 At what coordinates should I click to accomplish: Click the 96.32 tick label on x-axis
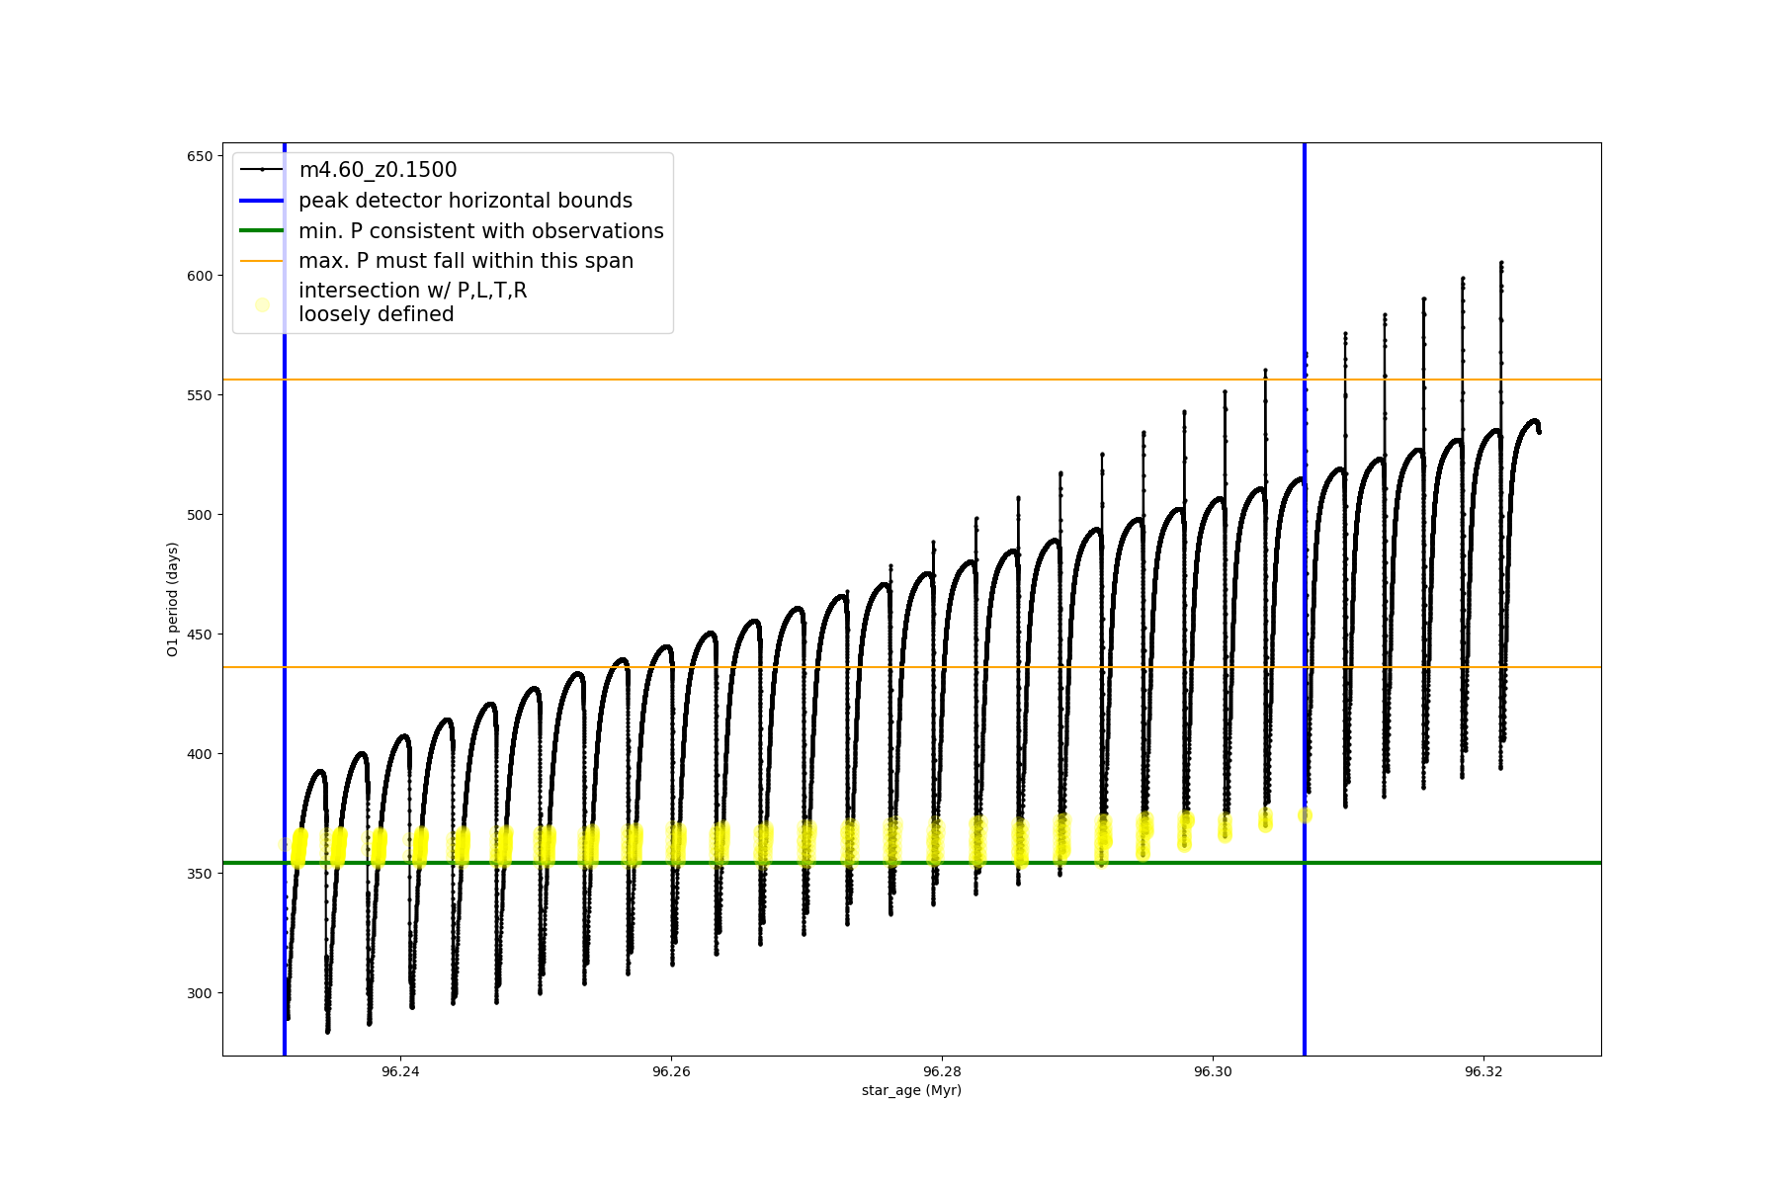coord(1483,1071)
